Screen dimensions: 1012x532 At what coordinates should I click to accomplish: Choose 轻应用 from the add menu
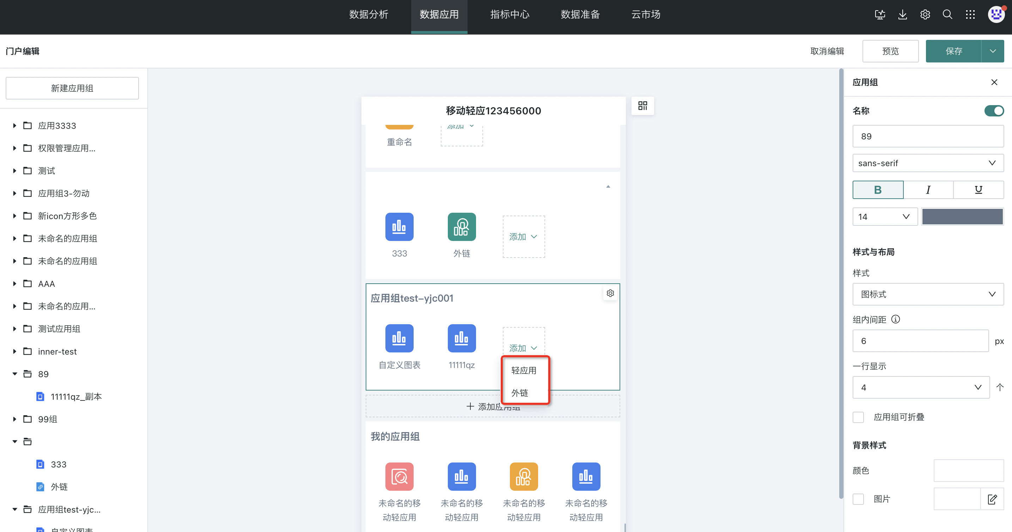pos(524,370)
